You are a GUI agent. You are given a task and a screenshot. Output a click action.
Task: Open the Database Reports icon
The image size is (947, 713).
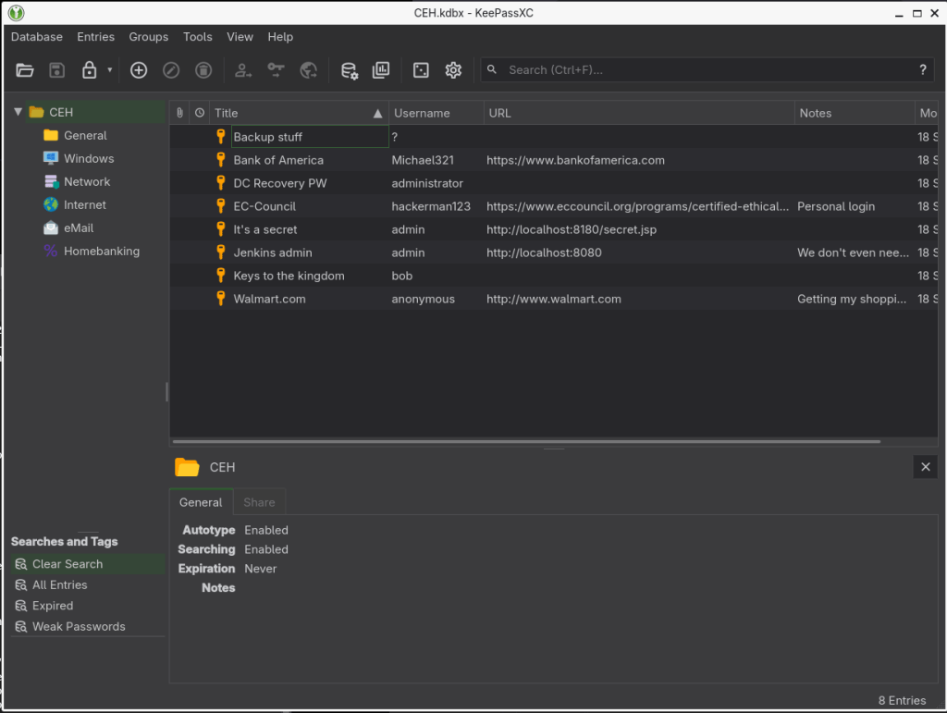381,70
